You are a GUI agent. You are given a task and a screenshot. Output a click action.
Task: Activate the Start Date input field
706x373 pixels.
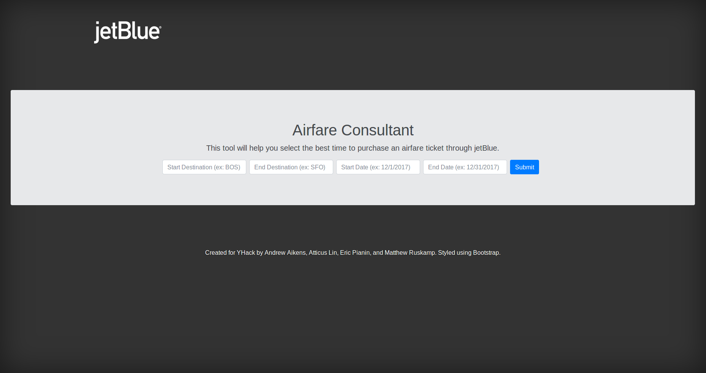(378, 167)
